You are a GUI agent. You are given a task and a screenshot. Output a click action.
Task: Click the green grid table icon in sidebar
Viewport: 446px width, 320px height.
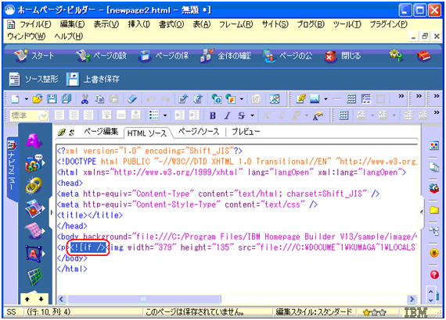(34, 276)
